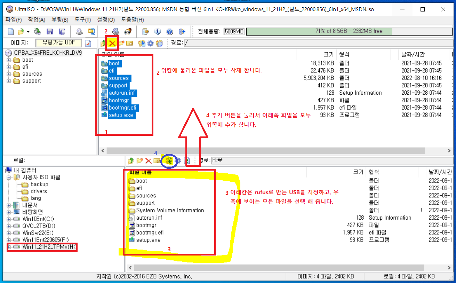
Task: Click the gear properties icon in image toolbar
Action: pyautogui.click(x=150, y=44)
